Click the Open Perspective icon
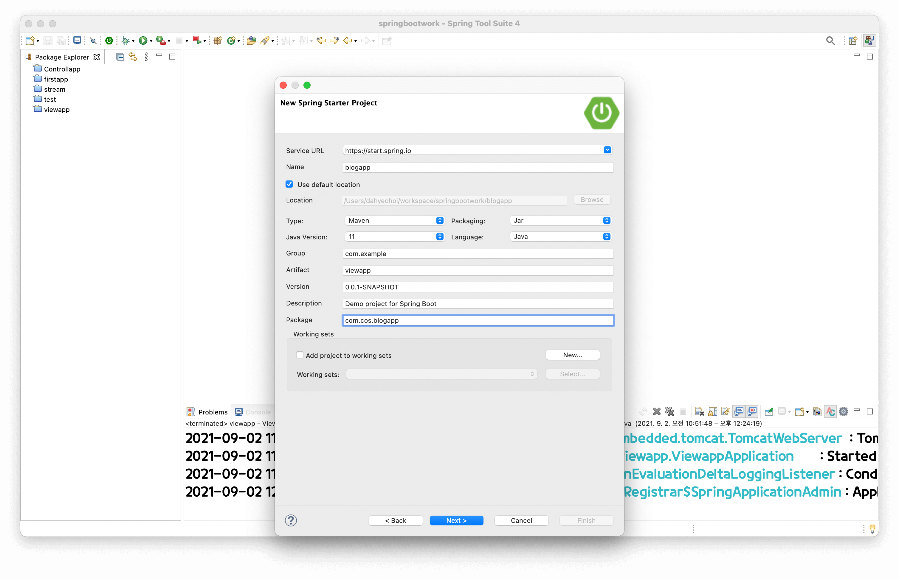The height and width of the screenshot is (580, 899). point(853,41)
